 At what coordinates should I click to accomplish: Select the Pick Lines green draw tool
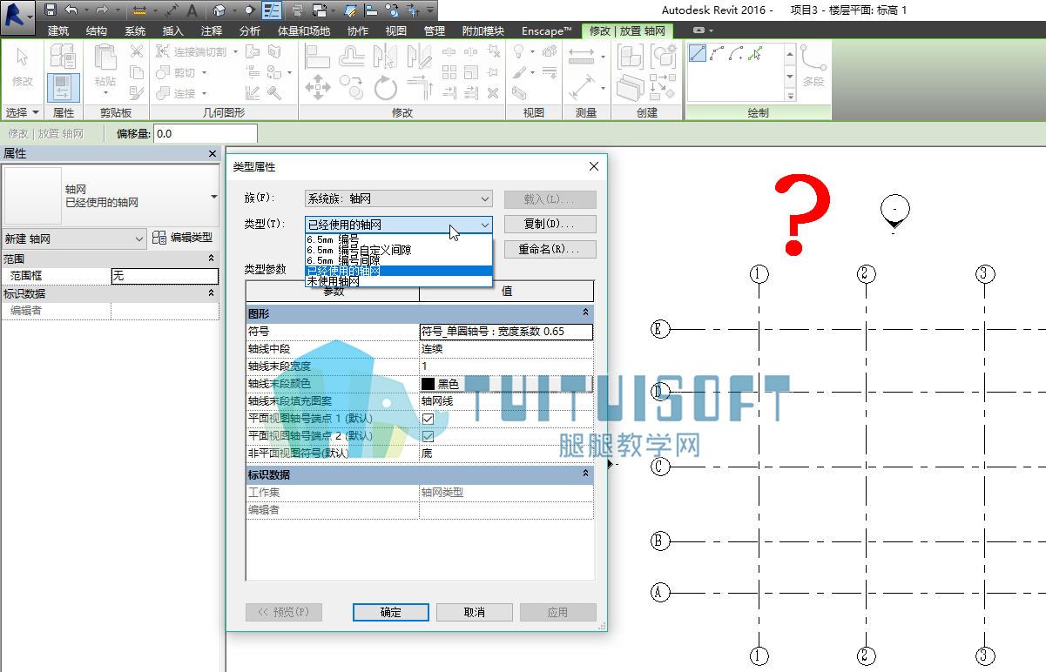755,53
